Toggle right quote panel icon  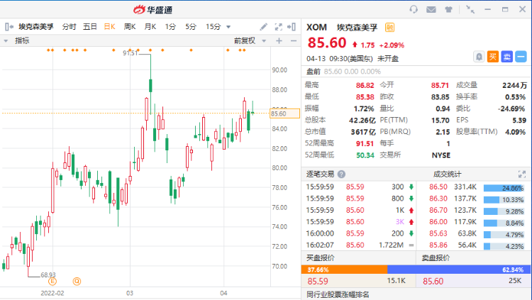click(x=291, y=26)
